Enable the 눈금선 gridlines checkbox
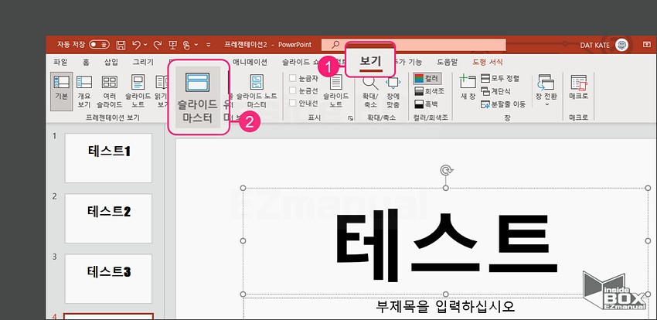The height and width of the screenshot is (320, 657). (303, 90)
